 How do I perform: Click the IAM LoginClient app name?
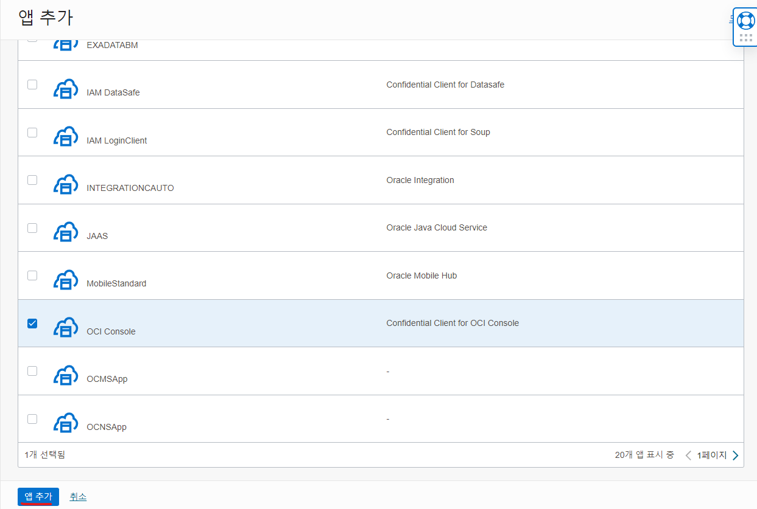[117, 140]
